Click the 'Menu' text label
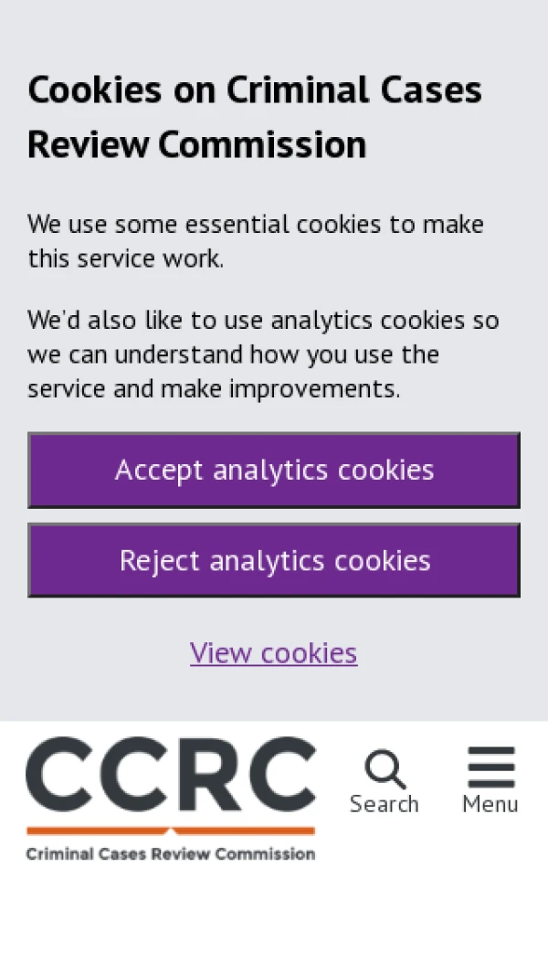This screenshot has height=973, width=548. tap(490, 804)
